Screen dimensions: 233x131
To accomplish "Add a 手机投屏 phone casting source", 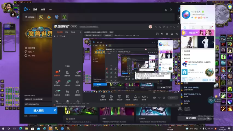I will point(119,98).
